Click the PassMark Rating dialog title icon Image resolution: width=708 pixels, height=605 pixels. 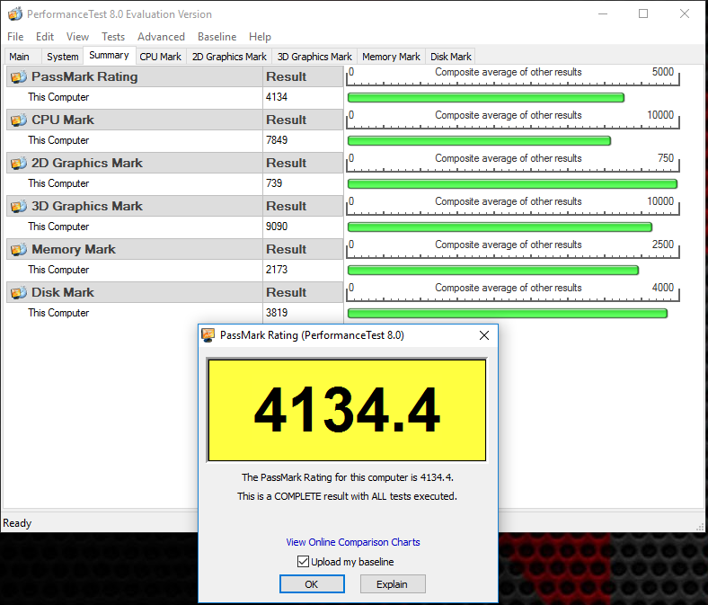click(x=208, y=335)
